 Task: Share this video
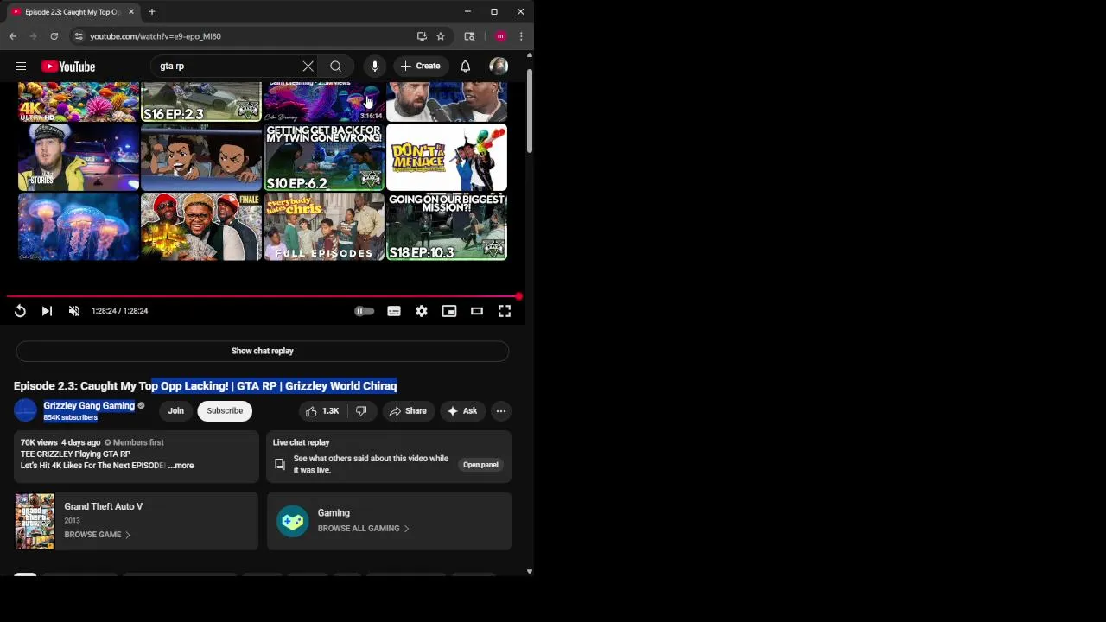408,411
